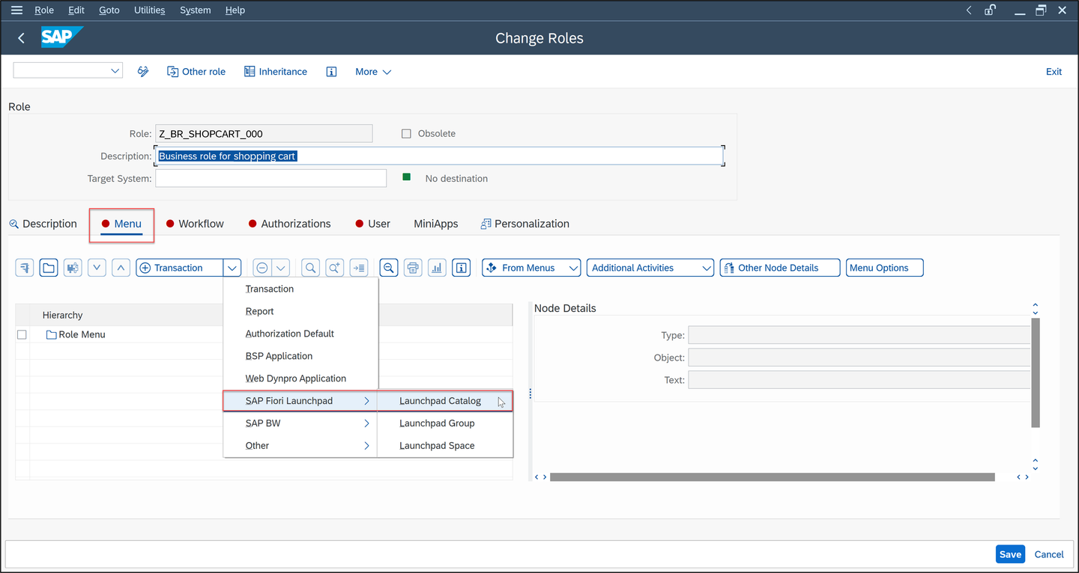This screenshot has width=1079, height=573.
Task: Open the Inheritance toolbar button
Action: 276,72
